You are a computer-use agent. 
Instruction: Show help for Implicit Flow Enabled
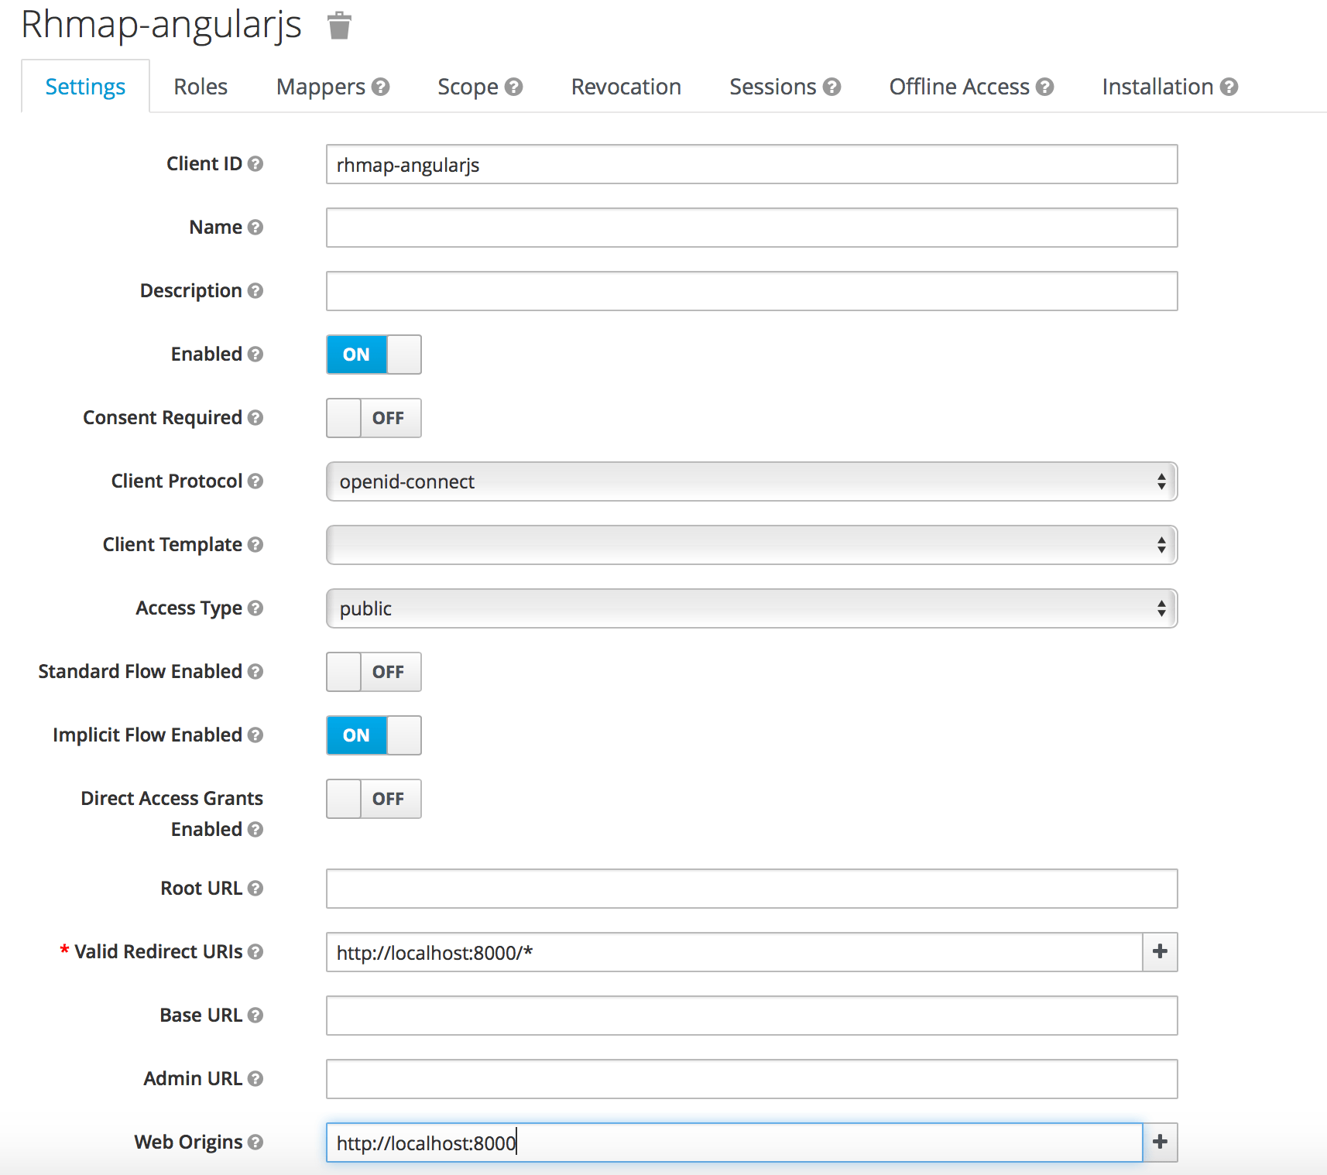(x=256, y=735)
